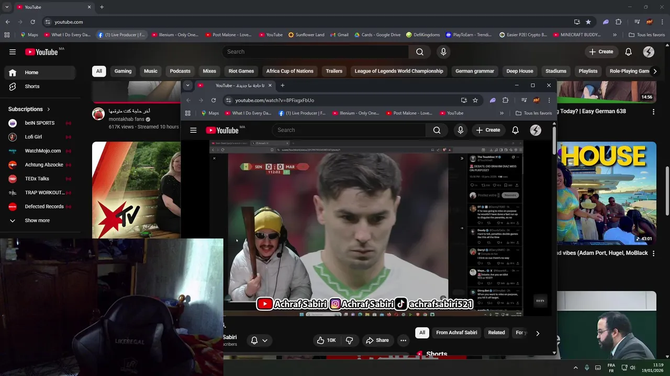670x376 pixels.
Task: Select From Achraf Sabiri chip
Action: [x=456, y=333]
